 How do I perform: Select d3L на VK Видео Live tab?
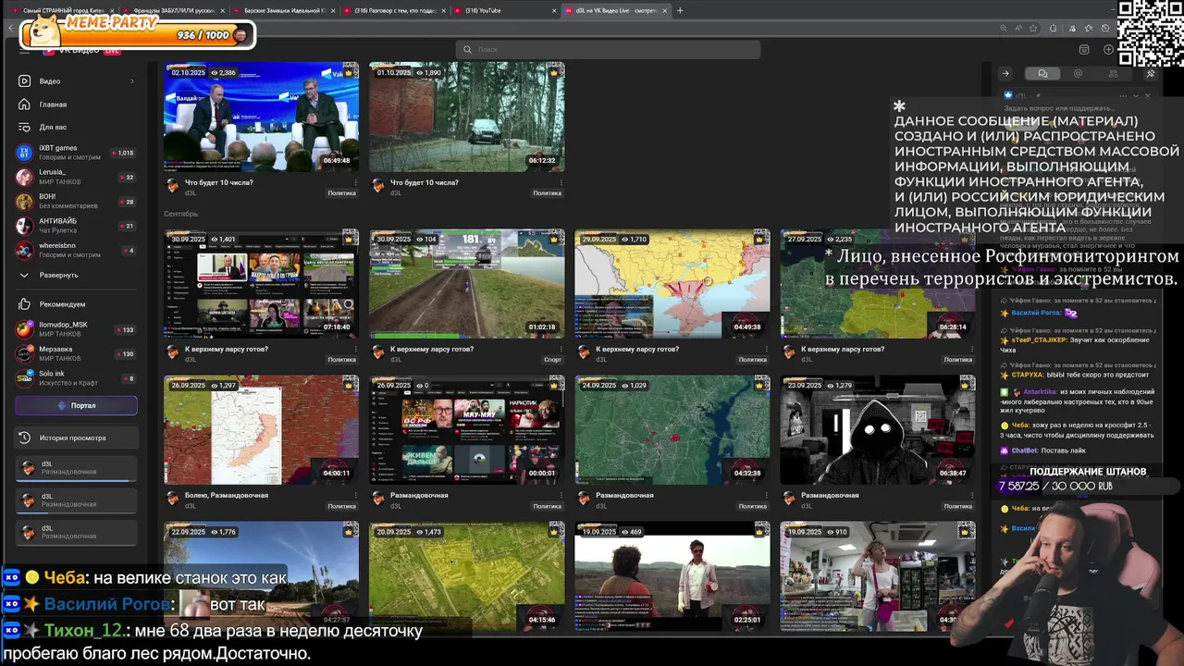[x=616, y=11]
